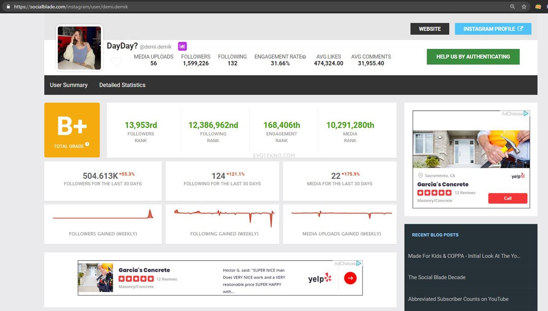Click the zoom magnifier icon in address bar

(512, 7)
